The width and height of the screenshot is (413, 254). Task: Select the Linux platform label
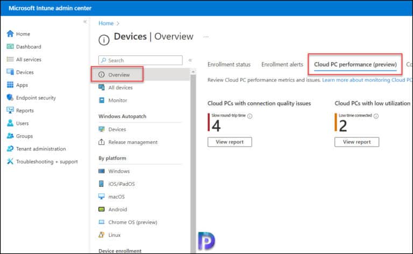115,235
